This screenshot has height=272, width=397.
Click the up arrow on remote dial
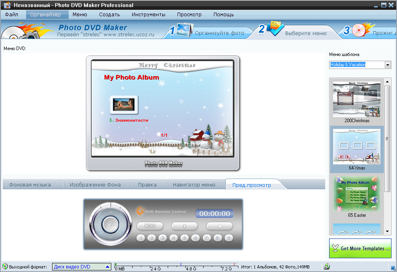click(x=110, y=212)
